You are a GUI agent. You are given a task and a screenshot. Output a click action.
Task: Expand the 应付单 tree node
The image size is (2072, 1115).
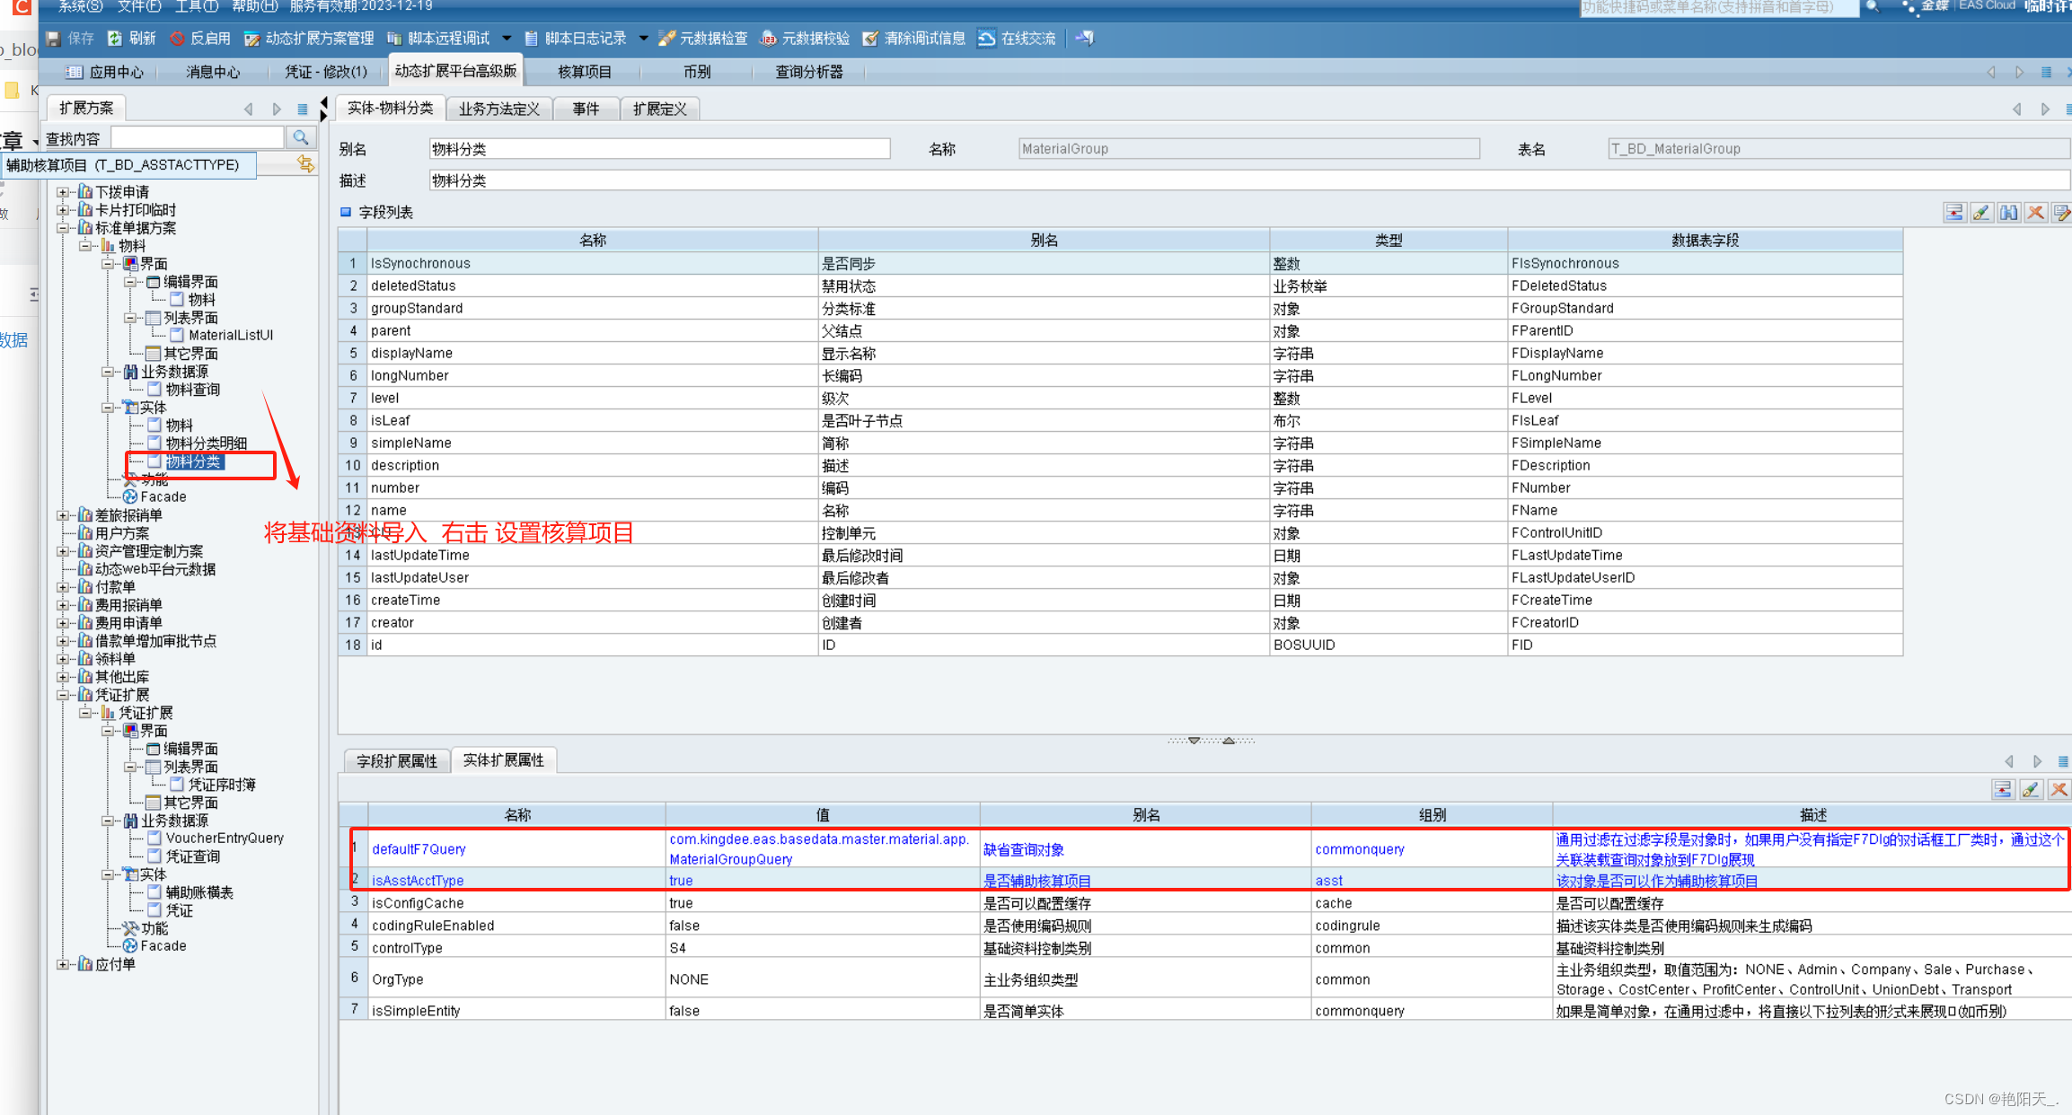coord(62,964)
